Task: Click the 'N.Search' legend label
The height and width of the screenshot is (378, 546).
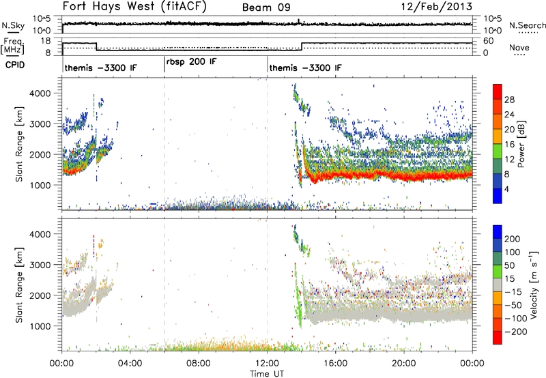Action: 527,25
